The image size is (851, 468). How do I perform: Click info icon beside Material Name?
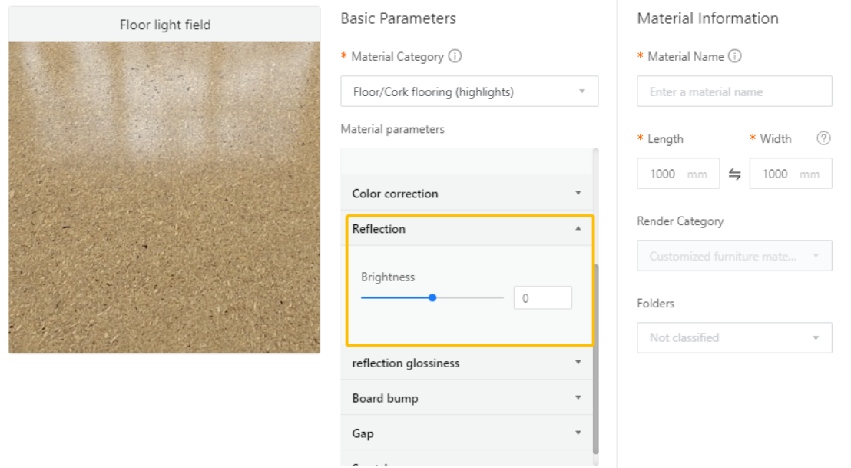pyautogui.click(x=735, y=56)
